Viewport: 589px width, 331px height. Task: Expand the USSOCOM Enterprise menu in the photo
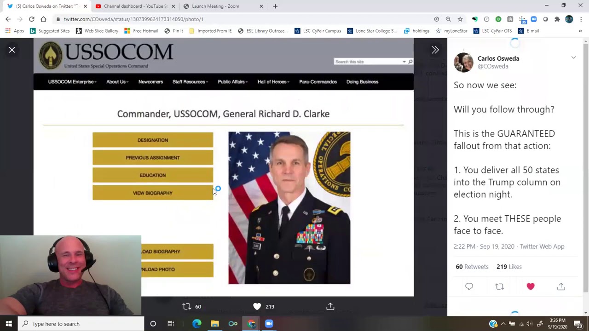tap(72, 82)
